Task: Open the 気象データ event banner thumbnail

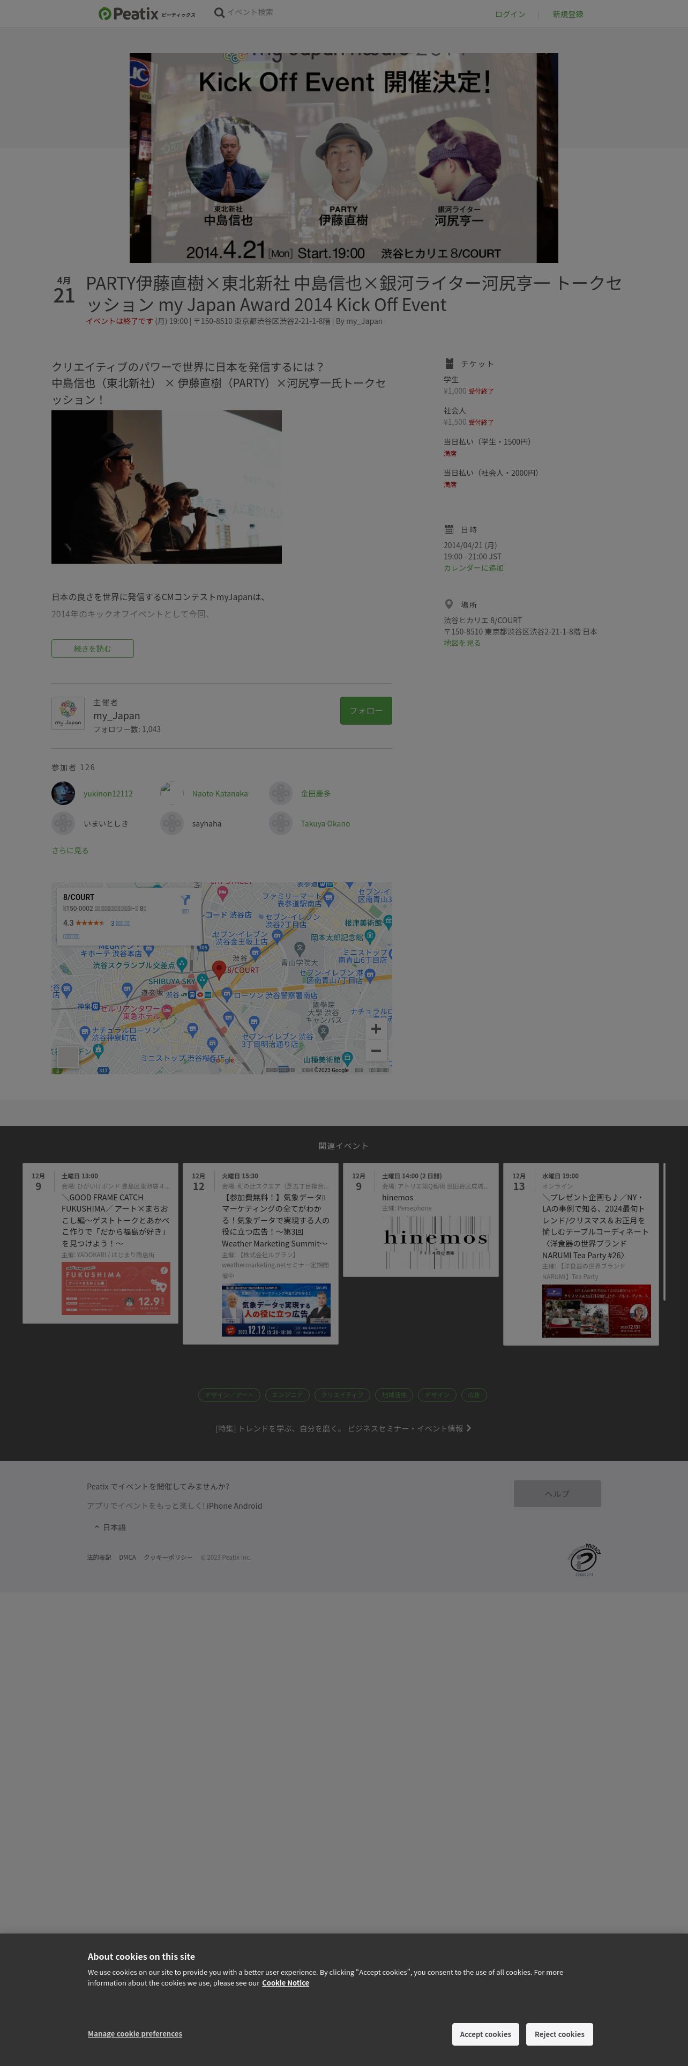Action: [276, 1310]
